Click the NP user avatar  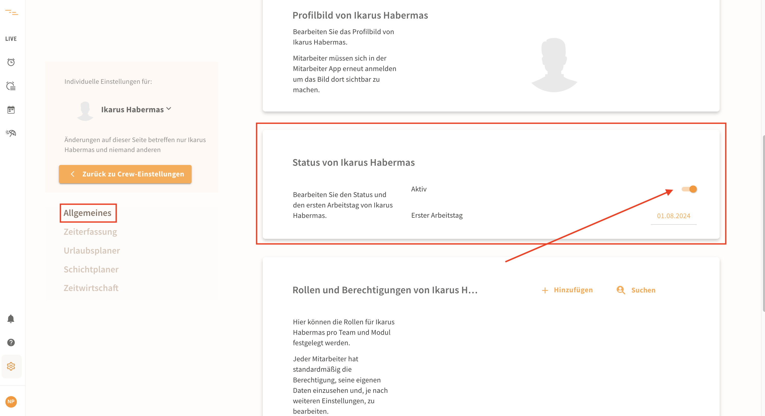pyautogui.click(x=11, y=402)
